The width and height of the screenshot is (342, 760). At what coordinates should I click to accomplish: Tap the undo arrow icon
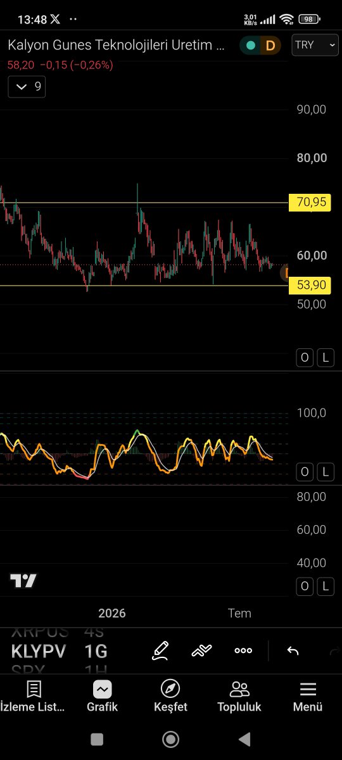pos(293,650)
